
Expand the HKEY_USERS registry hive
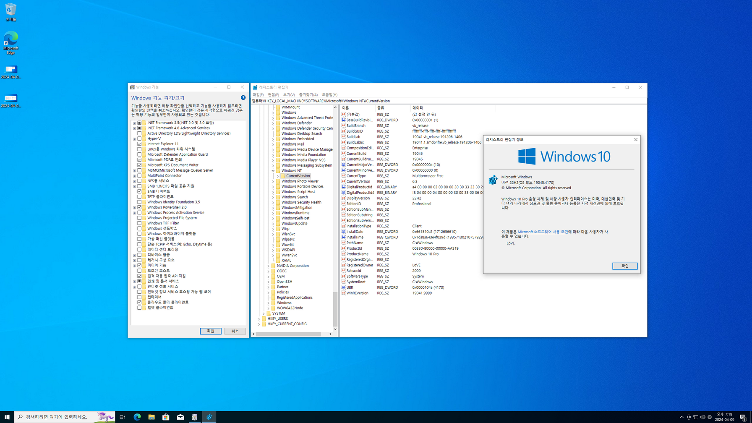259,319
